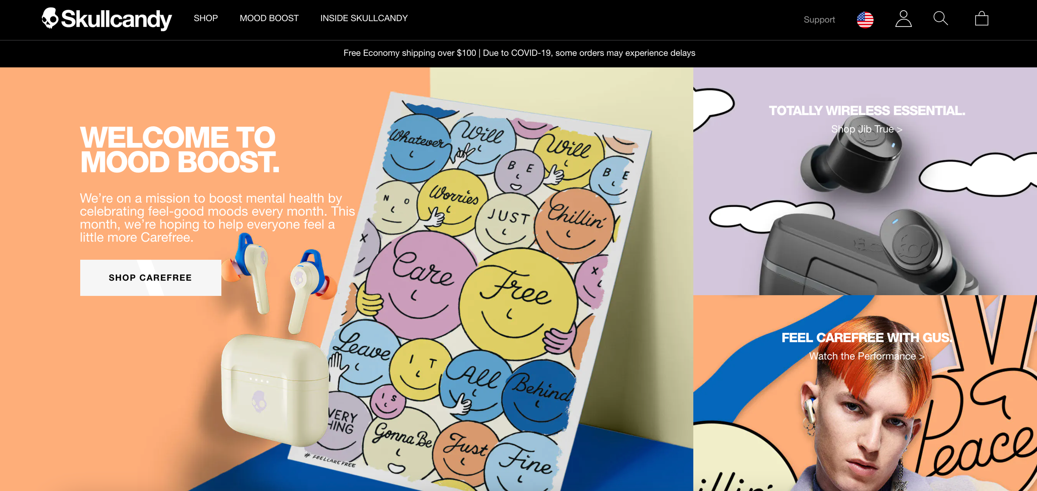Click the Feel Carefree With Gus heading
This screenshot has width=1037, height=491.
(x=867, y=337)
